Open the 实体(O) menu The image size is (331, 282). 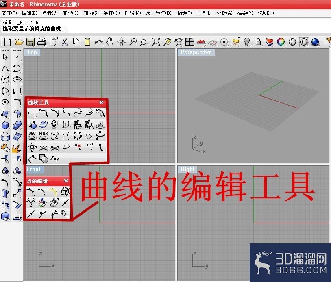click(x=111, y=13)
